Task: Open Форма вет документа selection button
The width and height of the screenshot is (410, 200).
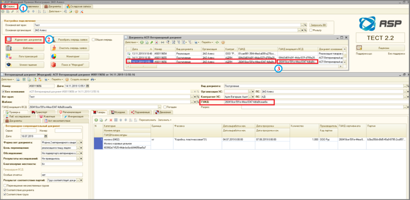Action: click(x=78, y=143)
